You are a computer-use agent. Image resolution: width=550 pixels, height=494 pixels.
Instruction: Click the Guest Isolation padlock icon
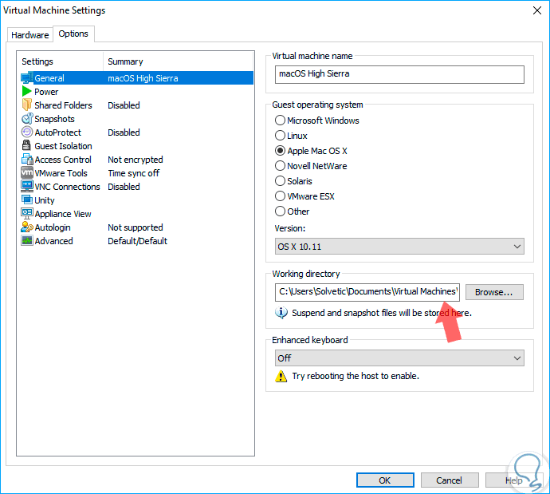point(26,145)
